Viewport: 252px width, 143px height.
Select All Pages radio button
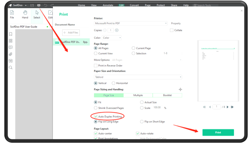coord(96,48)
